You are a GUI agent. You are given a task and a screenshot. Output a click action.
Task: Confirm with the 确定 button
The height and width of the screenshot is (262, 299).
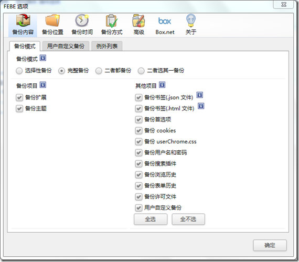[x=270, y=245]
